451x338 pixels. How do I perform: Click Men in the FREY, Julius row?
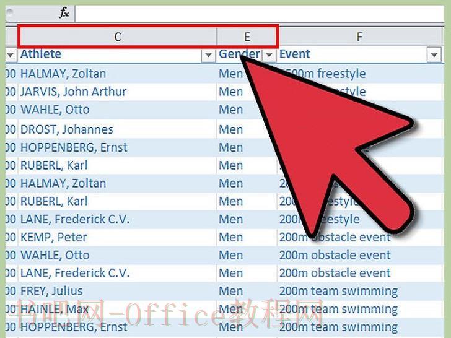coord(231,291)
